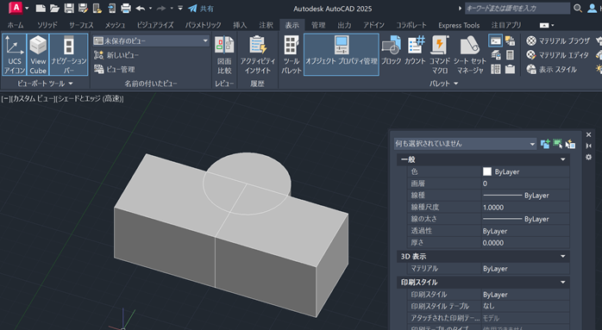Open マテリアル エディタ
The image size is (602, 330).
pos(557,55)
